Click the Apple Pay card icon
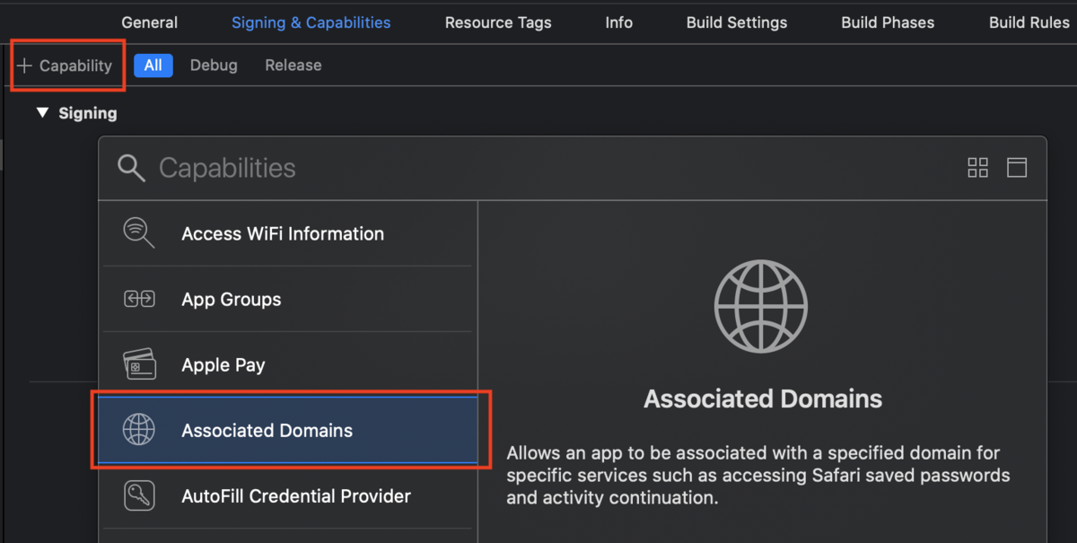The image size is (1077, 543). tap(139, 364)
